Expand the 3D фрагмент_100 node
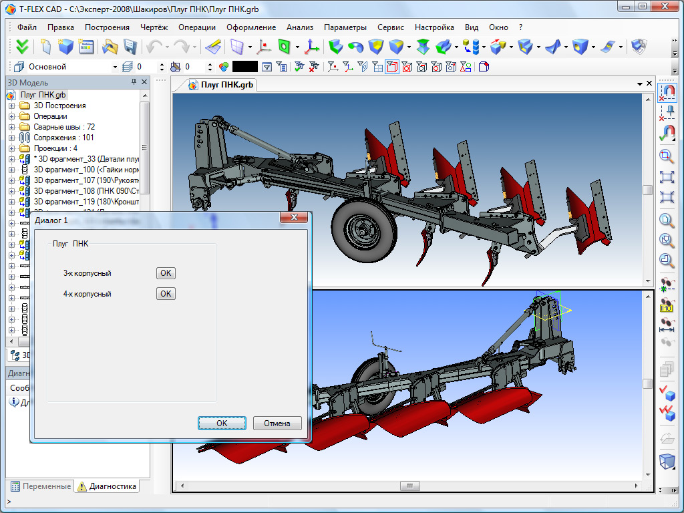 pos(12,170)
